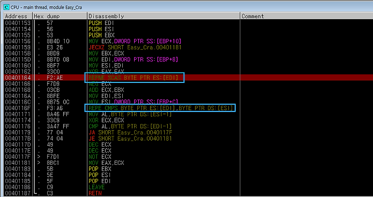Select MOV AL,BYTE PTR DS:[ESI-1] line

(130, 114)
